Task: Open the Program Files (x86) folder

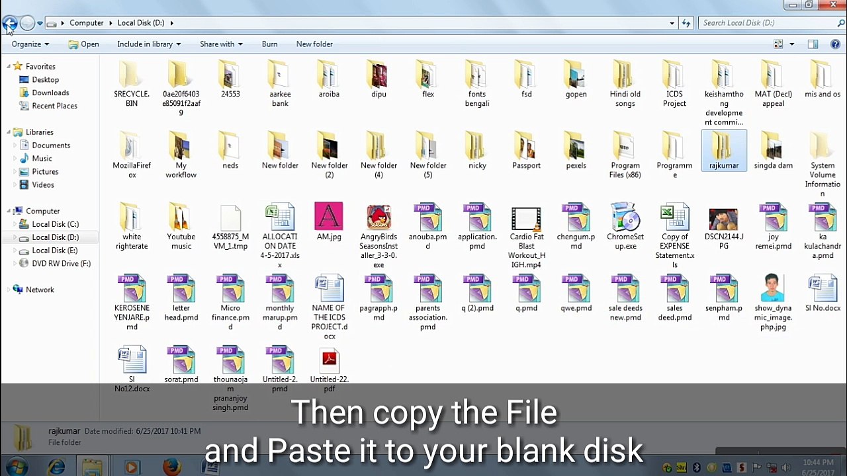Action: pos(625,155)
